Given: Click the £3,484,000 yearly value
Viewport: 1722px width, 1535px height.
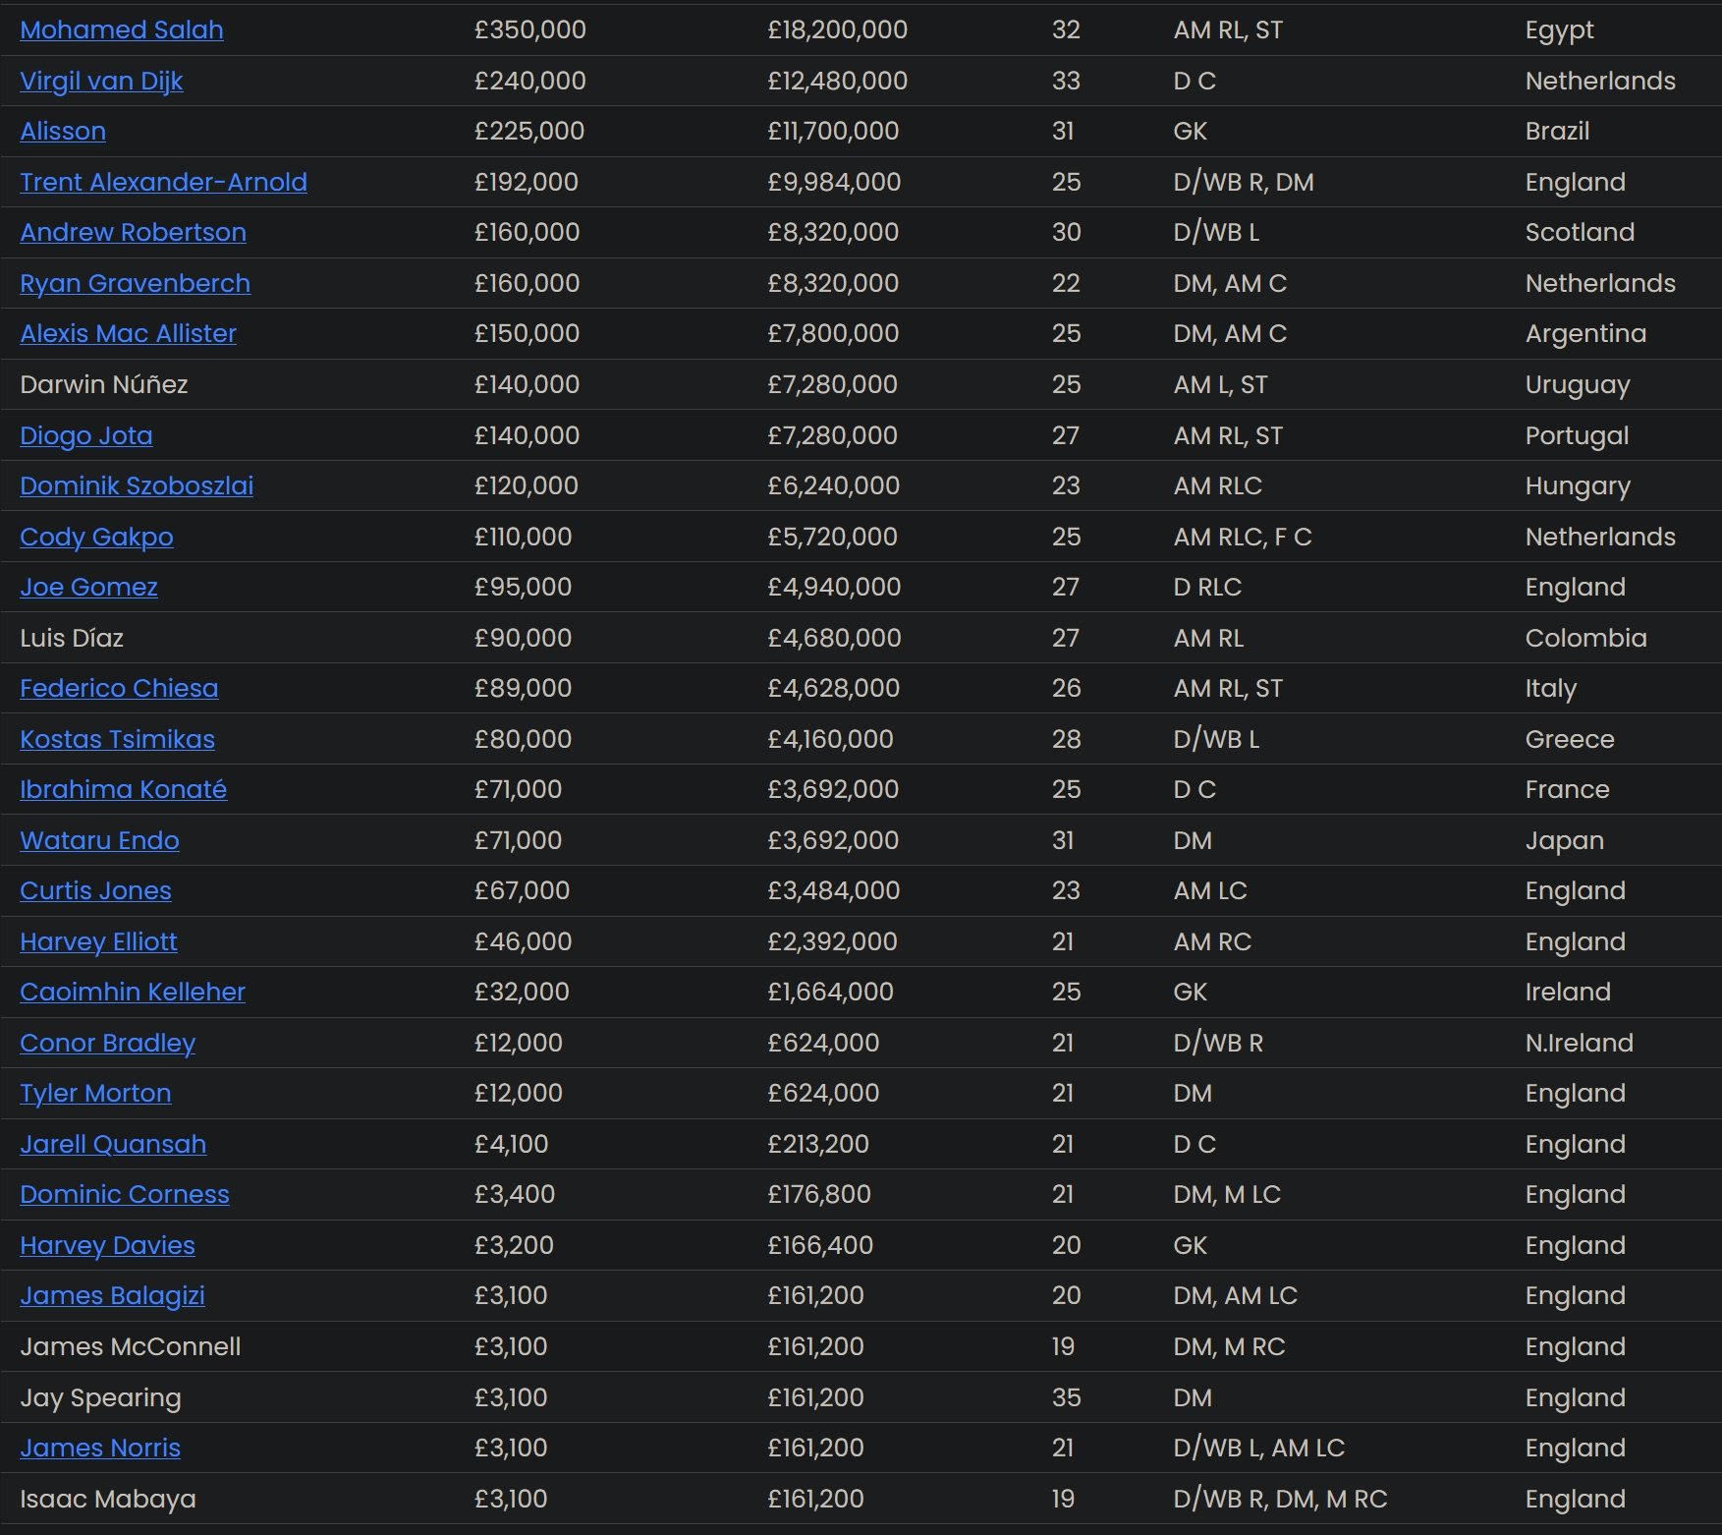Looking at the screenshot, I should [833, 890].
